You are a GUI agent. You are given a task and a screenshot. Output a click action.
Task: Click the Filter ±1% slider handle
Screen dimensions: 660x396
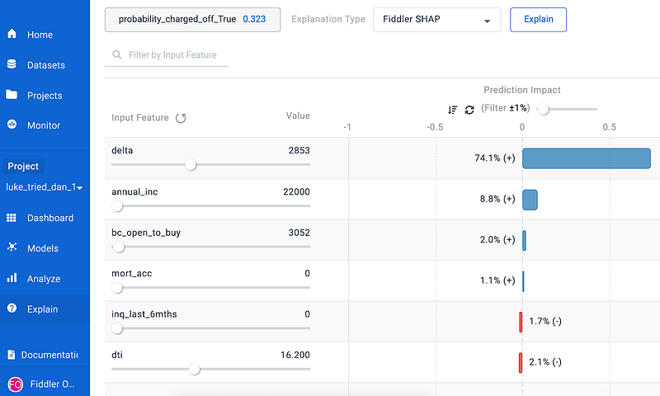(x=544, y=109)
